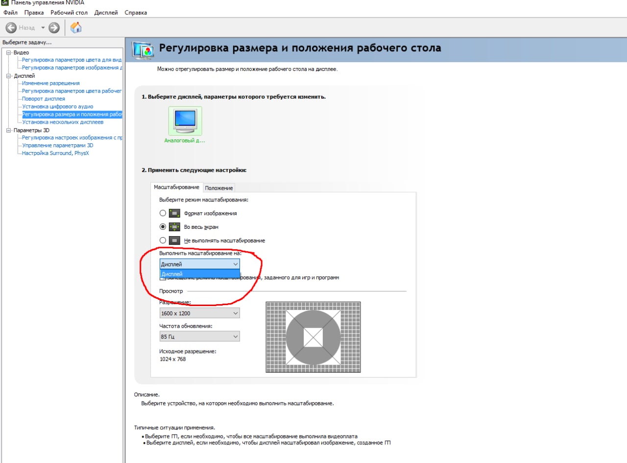Select the 'Формат изображения' radio button

tap(163, 213)
